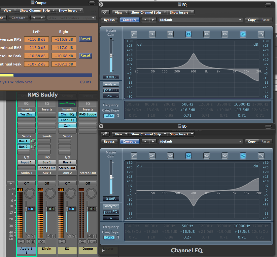Viewport: 277px width, 257px height.
Task: Click the mono format button on Audio 1 strip
Action: 21,241
